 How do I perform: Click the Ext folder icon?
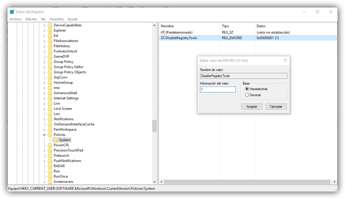(50, 36)
